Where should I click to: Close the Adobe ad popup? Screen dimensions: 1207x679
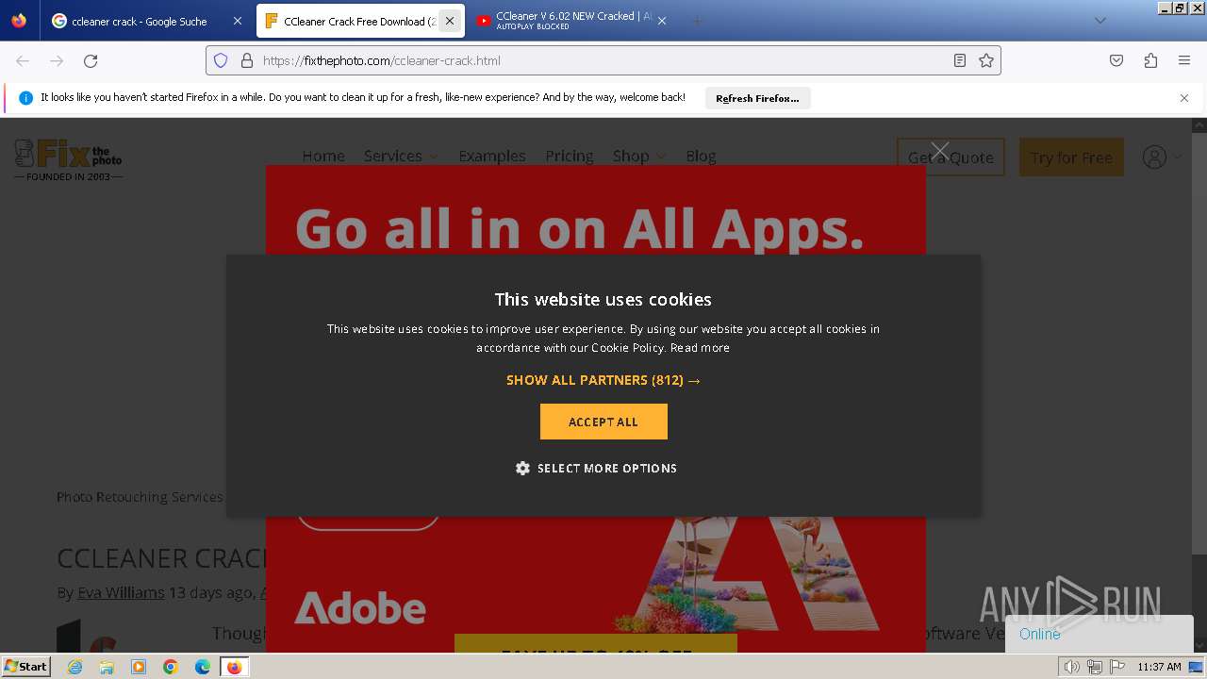coord(940,151)
